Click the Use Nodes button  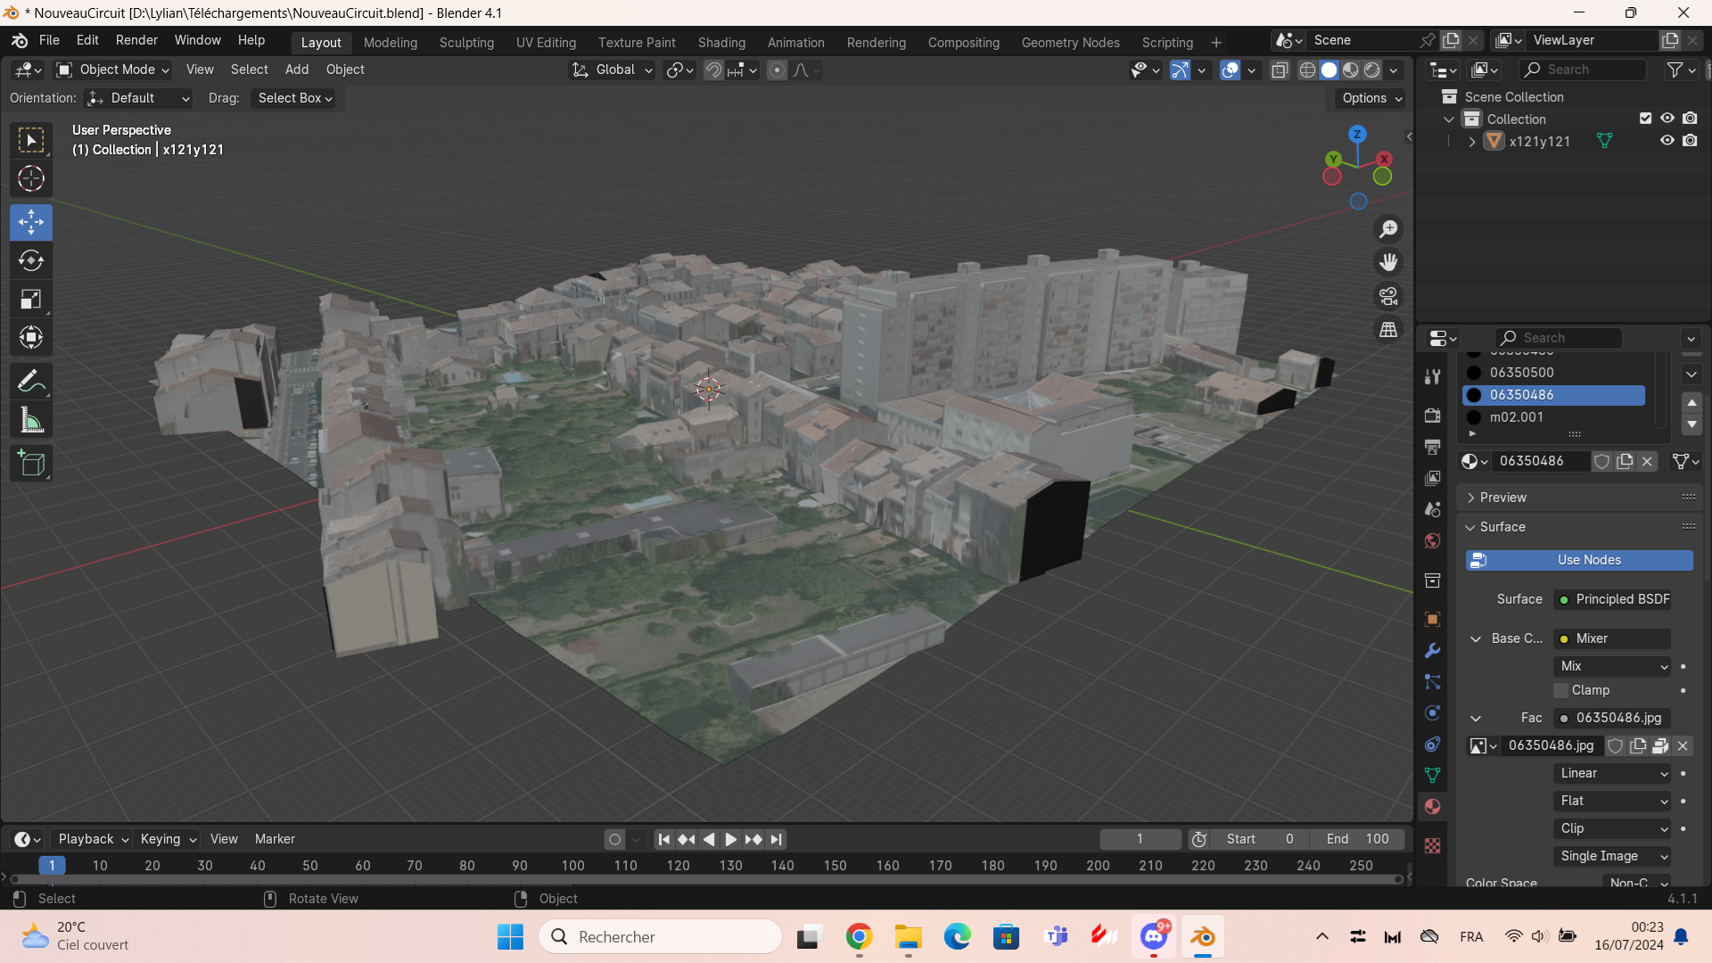(1579, 560)
